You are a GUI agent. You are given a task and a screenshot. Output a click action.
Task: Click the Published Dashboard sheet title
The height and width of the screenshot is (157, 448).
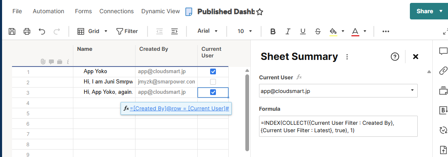point(226,12)
